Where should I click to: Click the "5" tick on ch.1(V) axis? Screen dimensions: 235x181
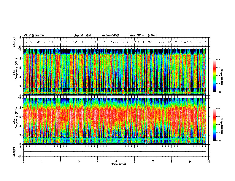pos(20,38)
